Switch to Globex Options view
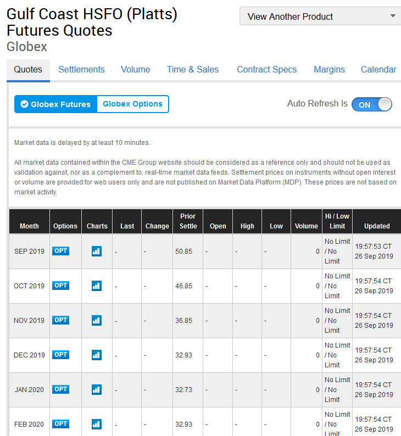The height and width of the screenshot is (436, 401). [x=132, y=104]
